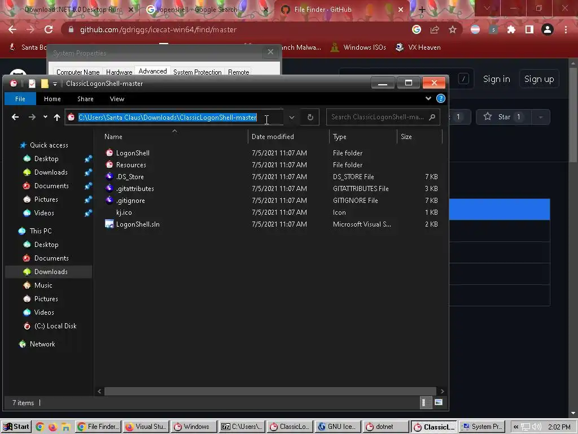Click horizontal scrollbar in file list
Screen dimensions: 578x434
click(x=270, y=391)
